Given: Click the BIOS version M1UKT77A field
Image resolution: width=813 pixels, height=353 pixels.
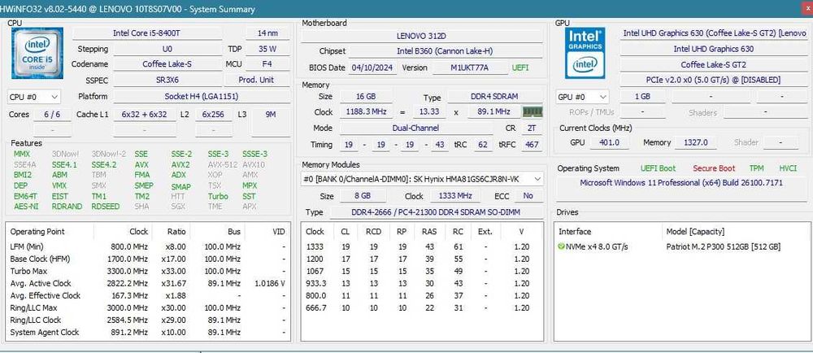Looking at the screenshot, I should (x=470, y=68).
